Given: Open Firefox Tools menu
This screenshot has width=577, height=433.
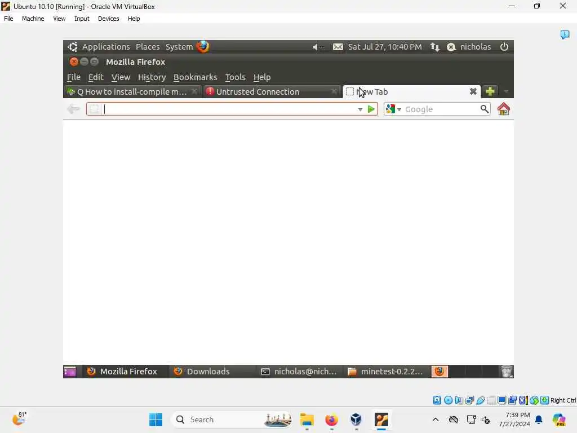Looking at the screenshot, I should click(235, 77).
